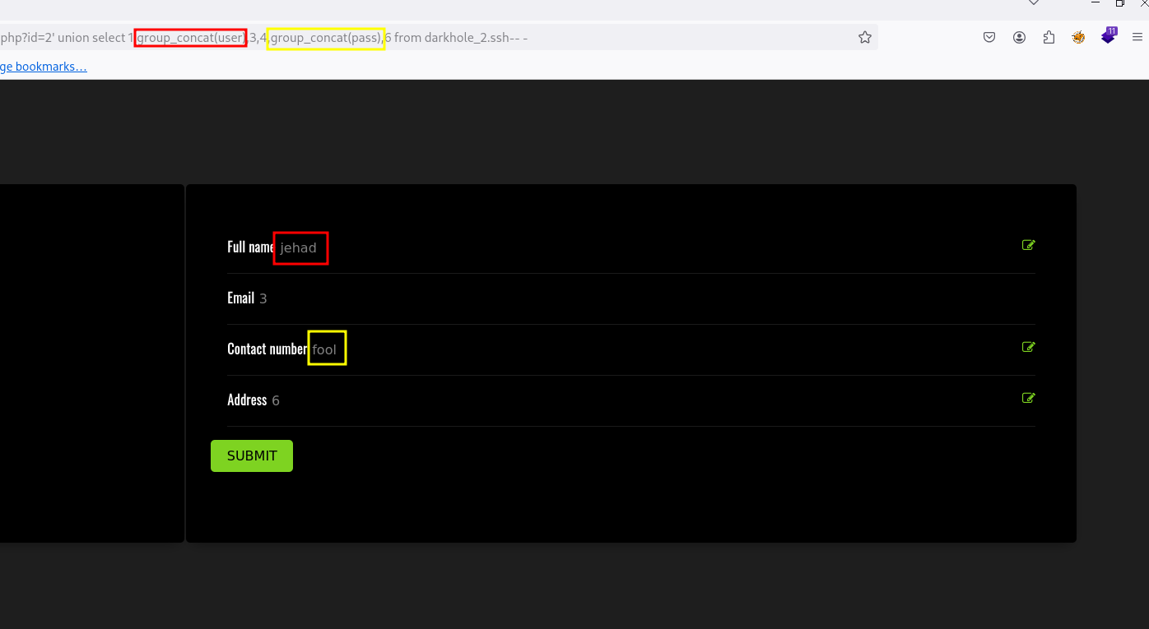1149x629 pixels.
Task: Open the Extensions puzzle-piece icon
Action: point(1049,37)
